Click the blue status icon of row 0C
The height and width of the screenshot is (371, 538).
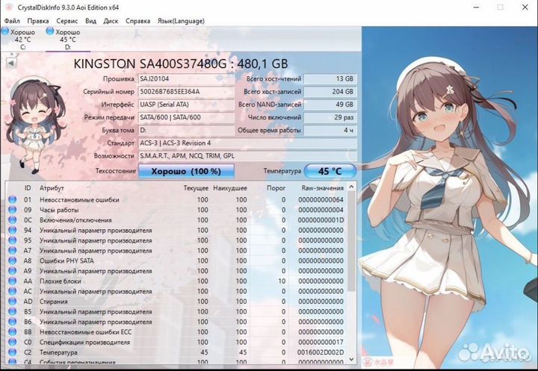tap(13, 219)
